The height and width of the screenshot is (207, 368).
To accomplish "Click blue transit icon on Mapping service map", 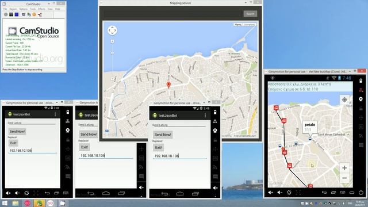I will click(107, 131).
